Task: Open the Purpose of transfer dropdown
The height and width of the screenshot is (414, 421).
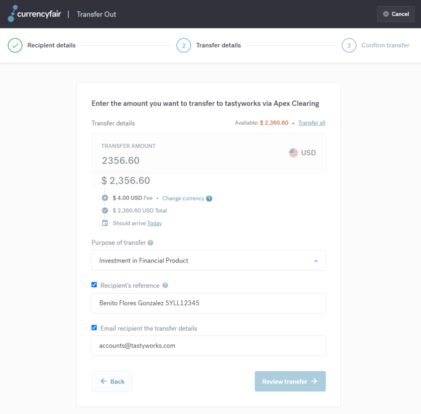Action: pos(208,260)
